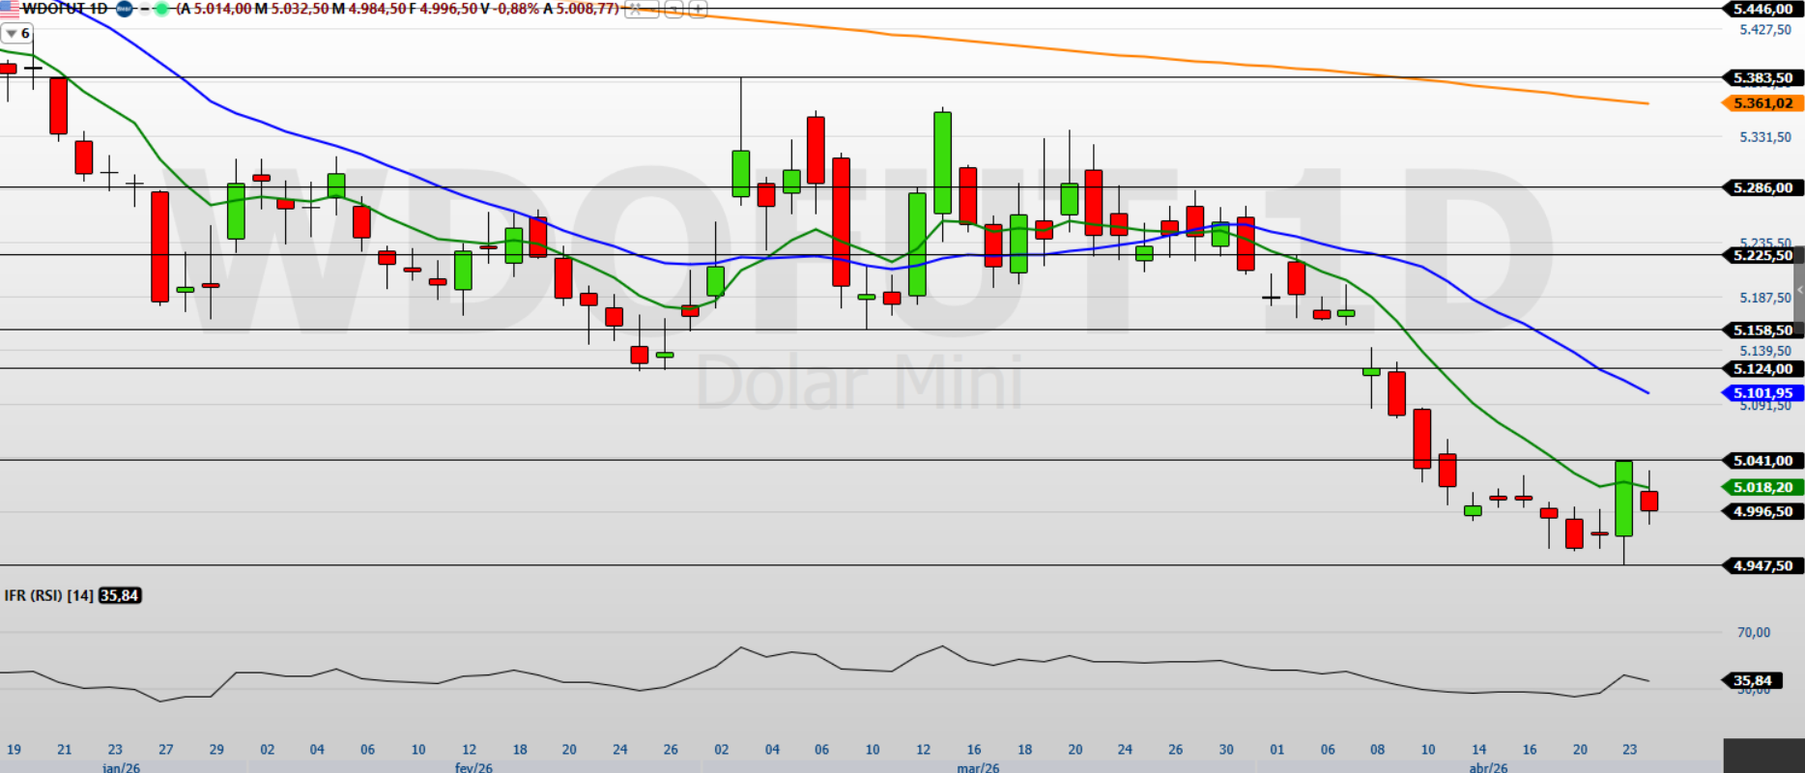Click the 5.225,50 horizontal line price tag
Screen dimensions: 1805x773
(x=1762, y=255)
